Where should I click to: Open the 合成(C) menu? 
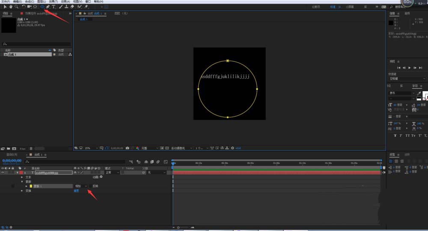(x=30, y=2)
